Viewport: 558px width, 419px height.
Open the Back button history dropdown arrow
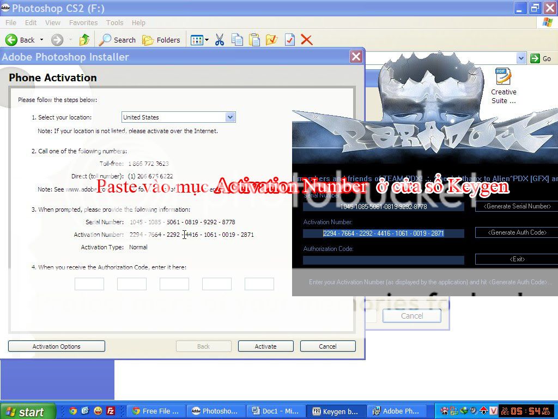tap(41, 40)
